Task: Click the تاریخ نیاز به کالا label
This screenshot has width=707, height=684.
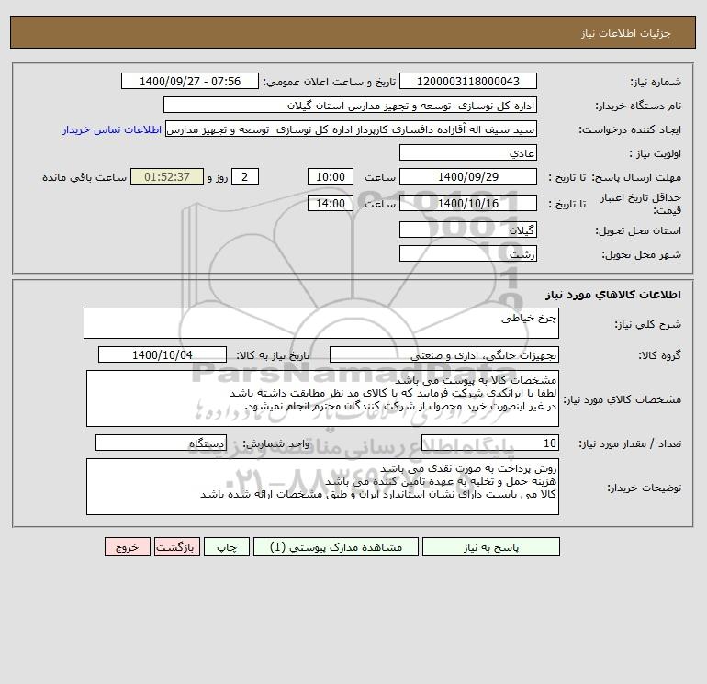Action: tap(273, 355)
